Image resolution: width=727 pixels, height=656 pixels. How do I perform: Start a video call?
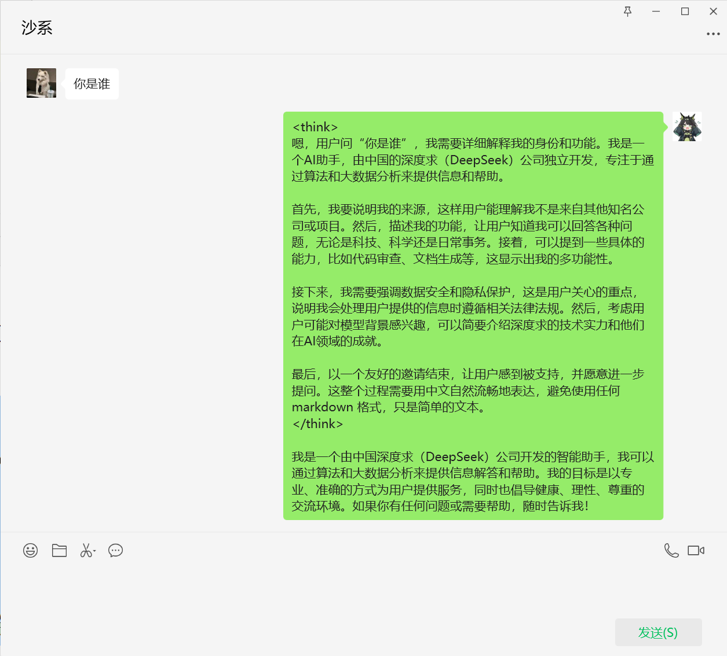pyautogui.click(x=696, y=550)
